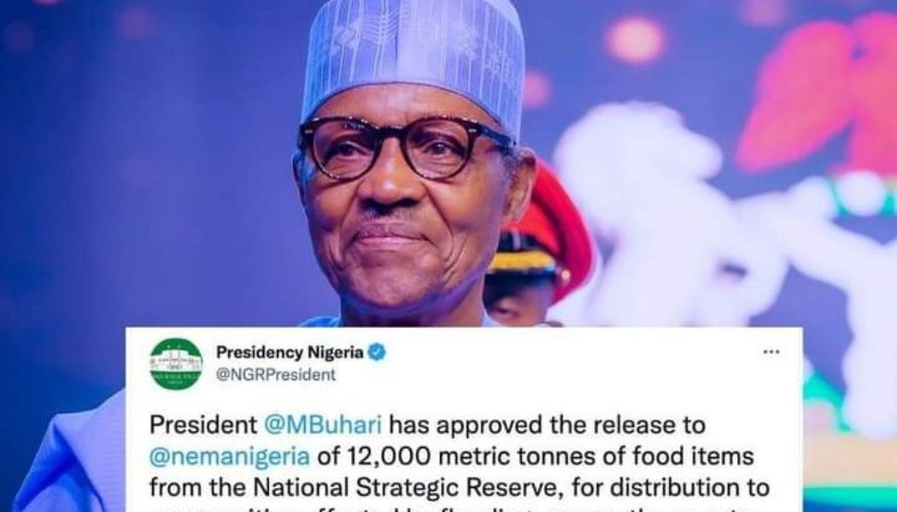
Task: Click the Presidency Nigeria profile avatar
Action: tap(176, 364)
